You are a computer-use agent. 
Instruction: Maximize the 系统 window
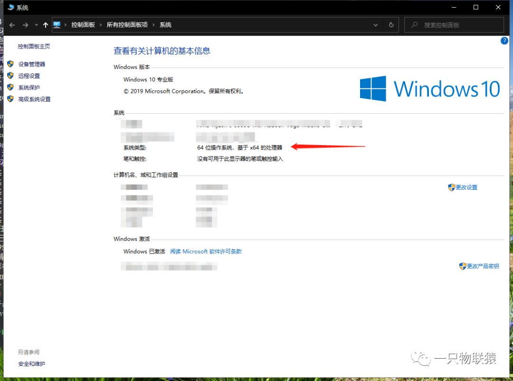(476, 7)
